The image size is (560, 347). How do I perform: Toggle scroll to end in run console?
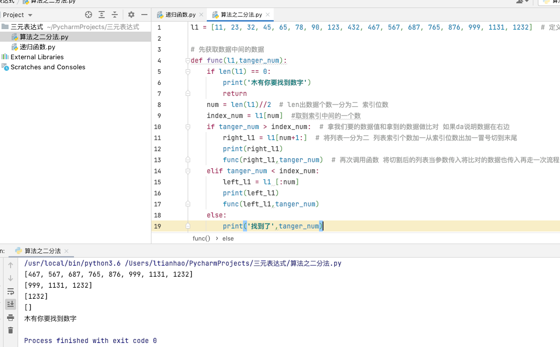point(11,304)
